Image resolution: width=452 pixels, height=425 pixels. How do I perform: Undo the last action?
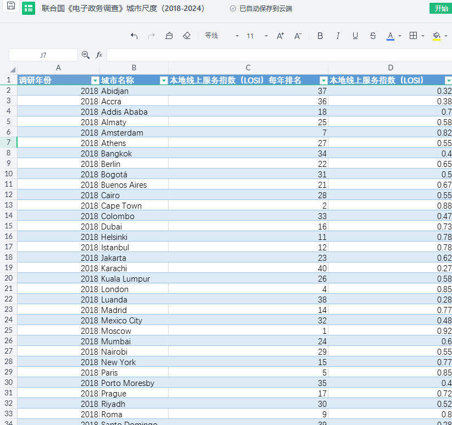click(x=134, y=36)
